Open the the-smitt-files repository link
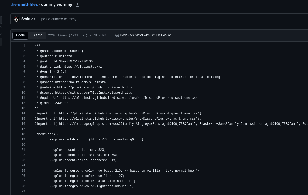308x195 pixels. [x=24, y=4]
